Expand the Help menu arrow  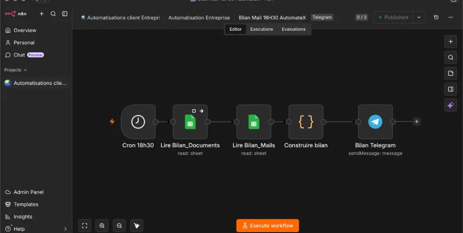tap(65, 229)
